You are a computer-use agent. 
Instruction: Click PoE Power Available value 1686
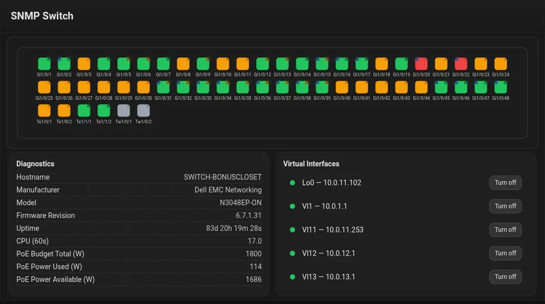click(x=254, y=279)
